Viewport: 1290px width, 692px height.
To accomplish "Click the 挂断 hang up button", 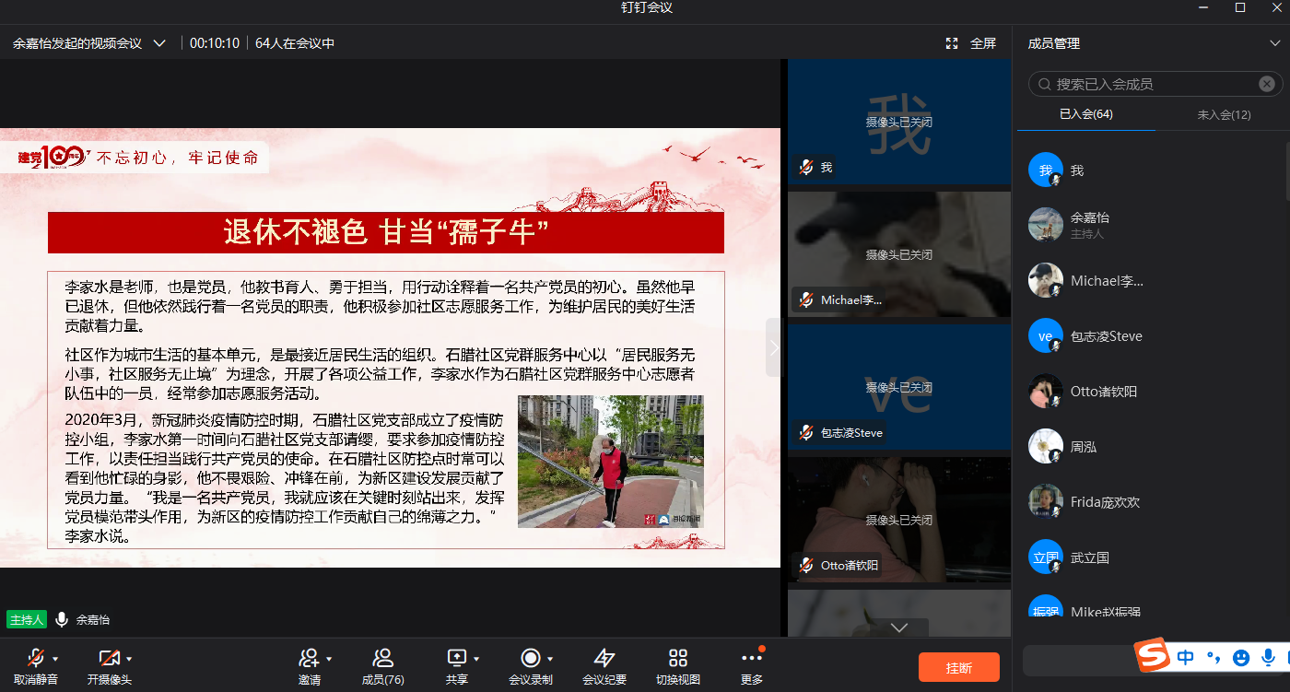I will point(958,667).
